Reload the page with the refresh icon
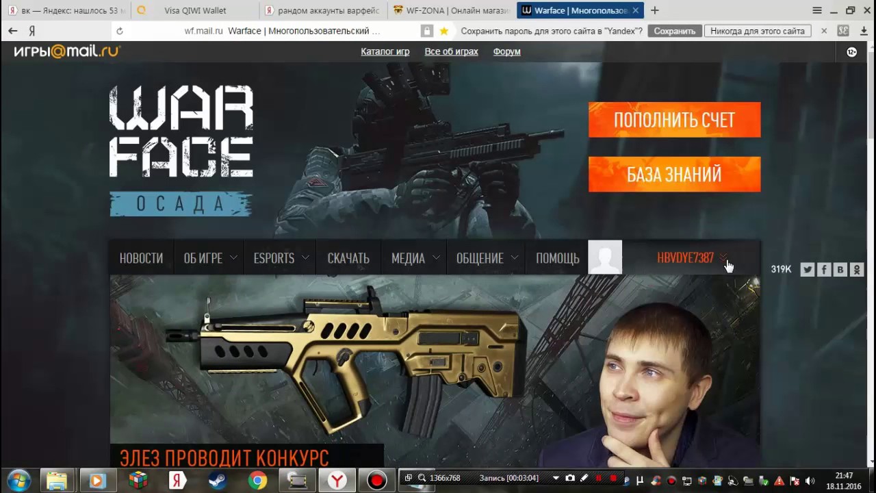The width and height of the screenshot is (876, 493). coord(120,31)
